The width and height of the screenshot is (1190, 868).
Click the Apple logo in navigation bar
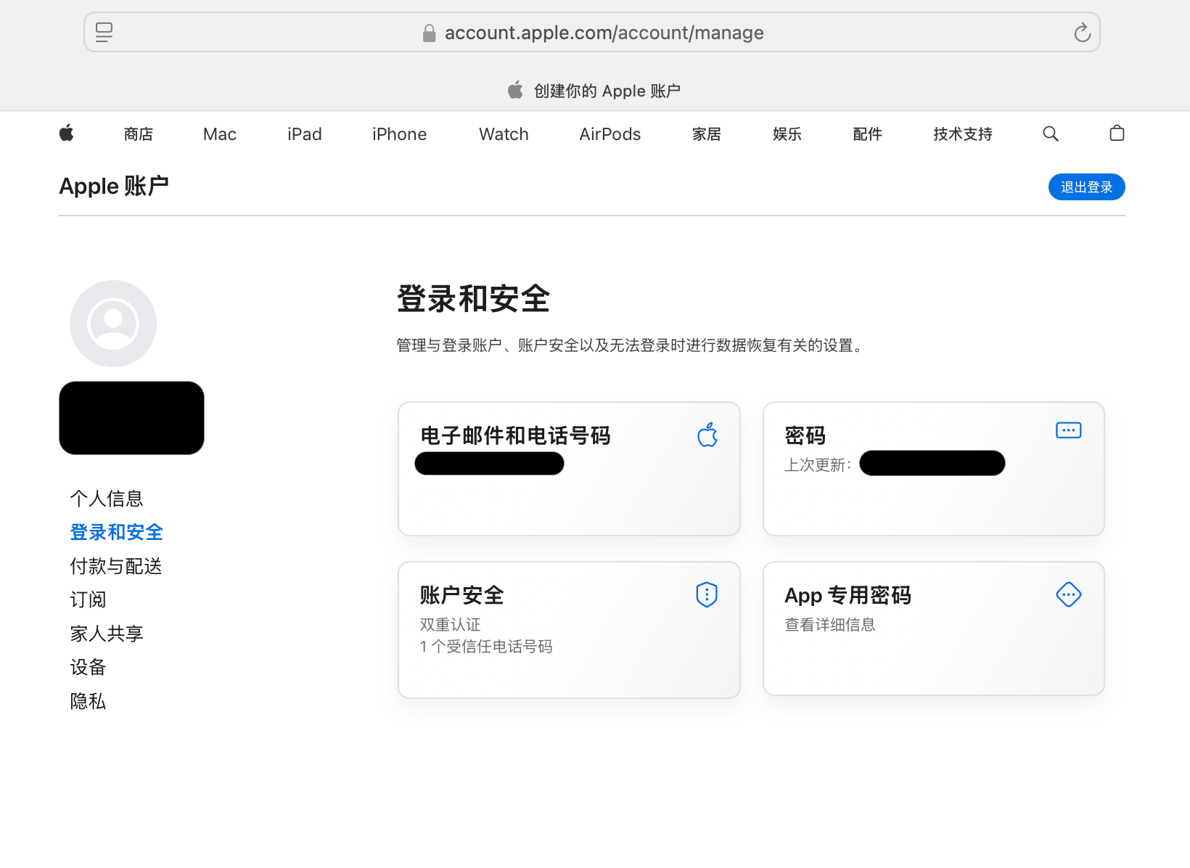point(66,134)
